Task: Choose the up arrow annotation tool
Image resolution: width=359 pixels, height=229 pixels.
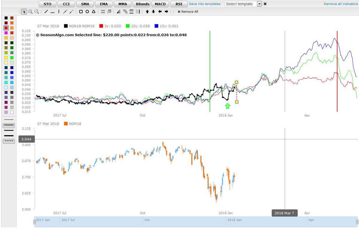Action: pyautogui.click(x=147, y=12)
